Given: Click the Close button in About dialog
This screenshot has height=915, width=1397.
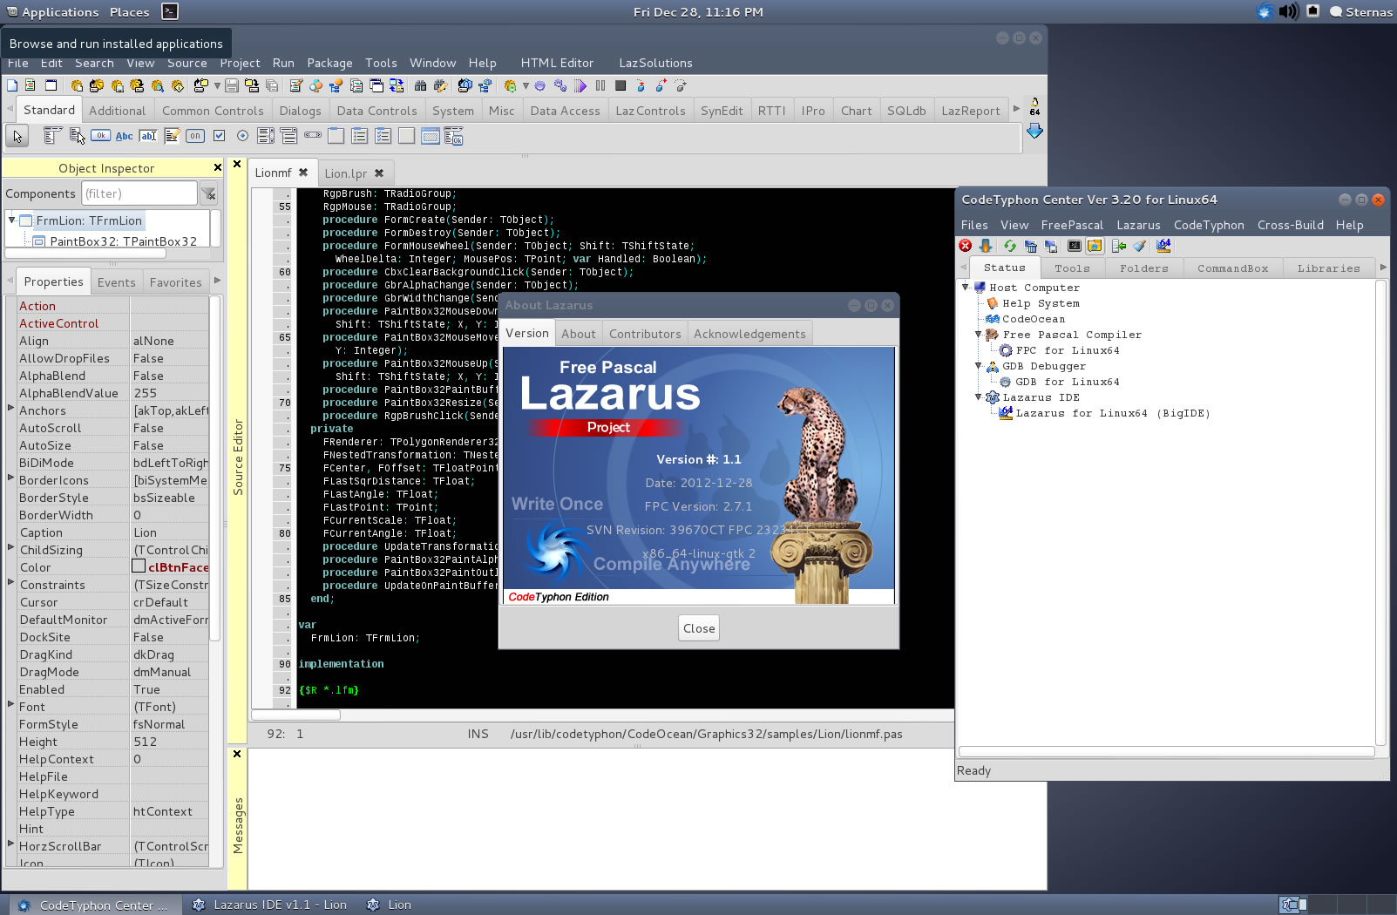Looking at the screenshot, I should (699, 628).
